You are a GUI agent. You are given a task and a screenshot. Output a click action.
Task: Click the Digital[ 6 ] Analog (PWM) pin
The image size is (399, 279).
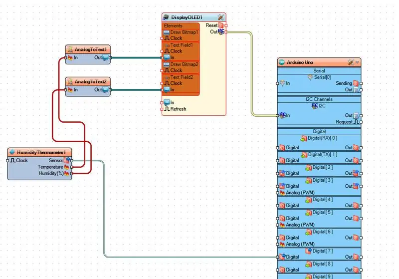pos(277,245)
